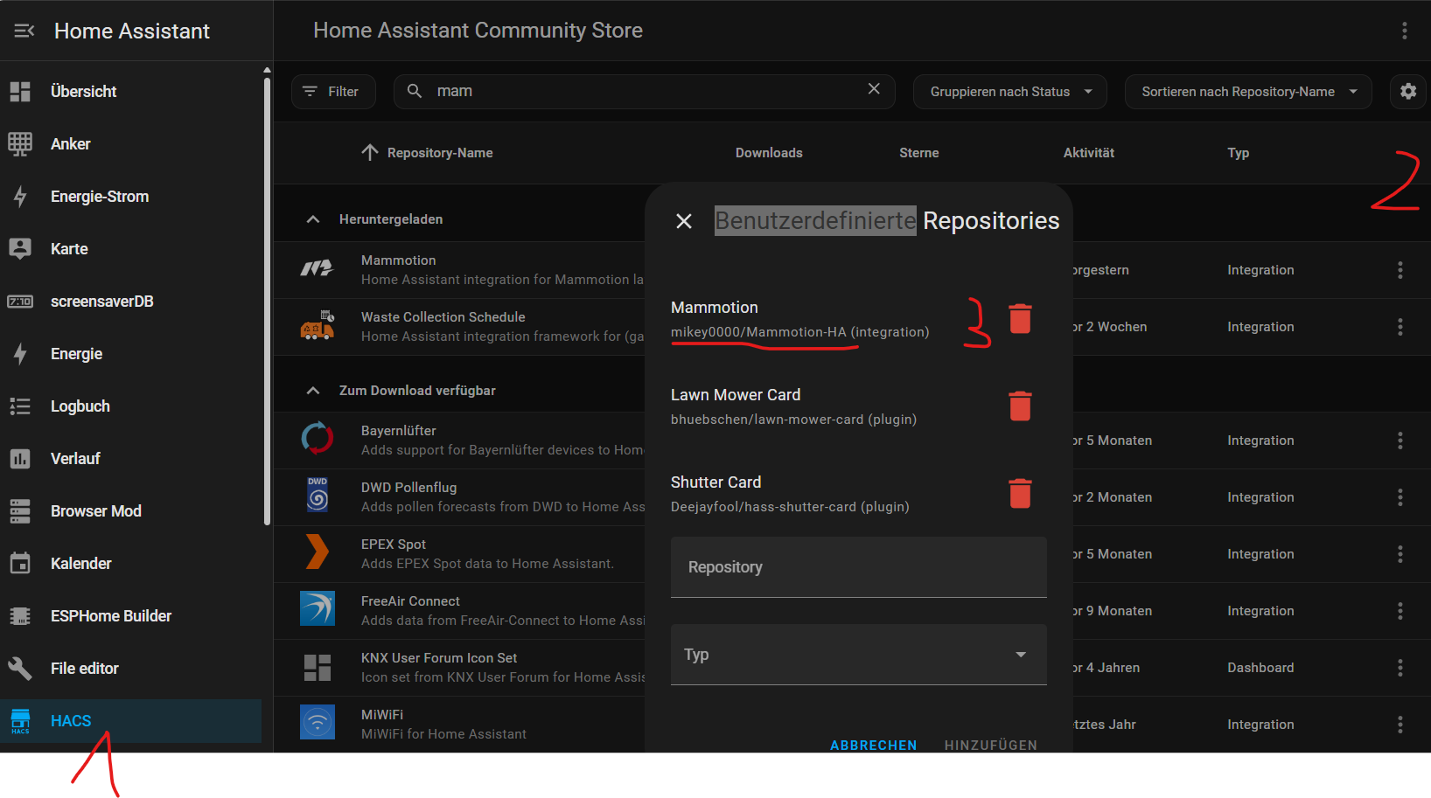Open the top-right overflow menu

click(1405, 31)
